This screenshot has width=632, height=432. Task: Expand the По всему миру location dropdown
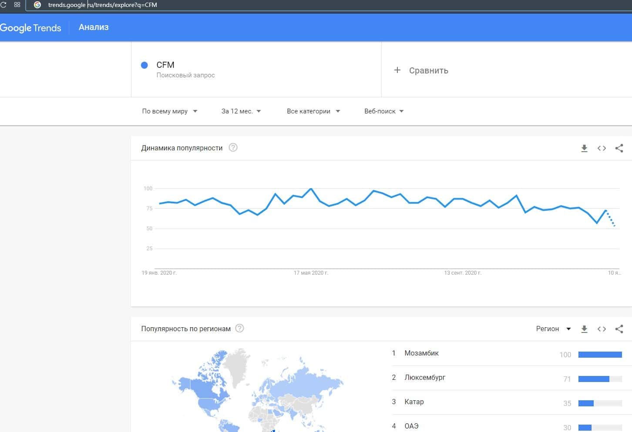tap(169, 111)
